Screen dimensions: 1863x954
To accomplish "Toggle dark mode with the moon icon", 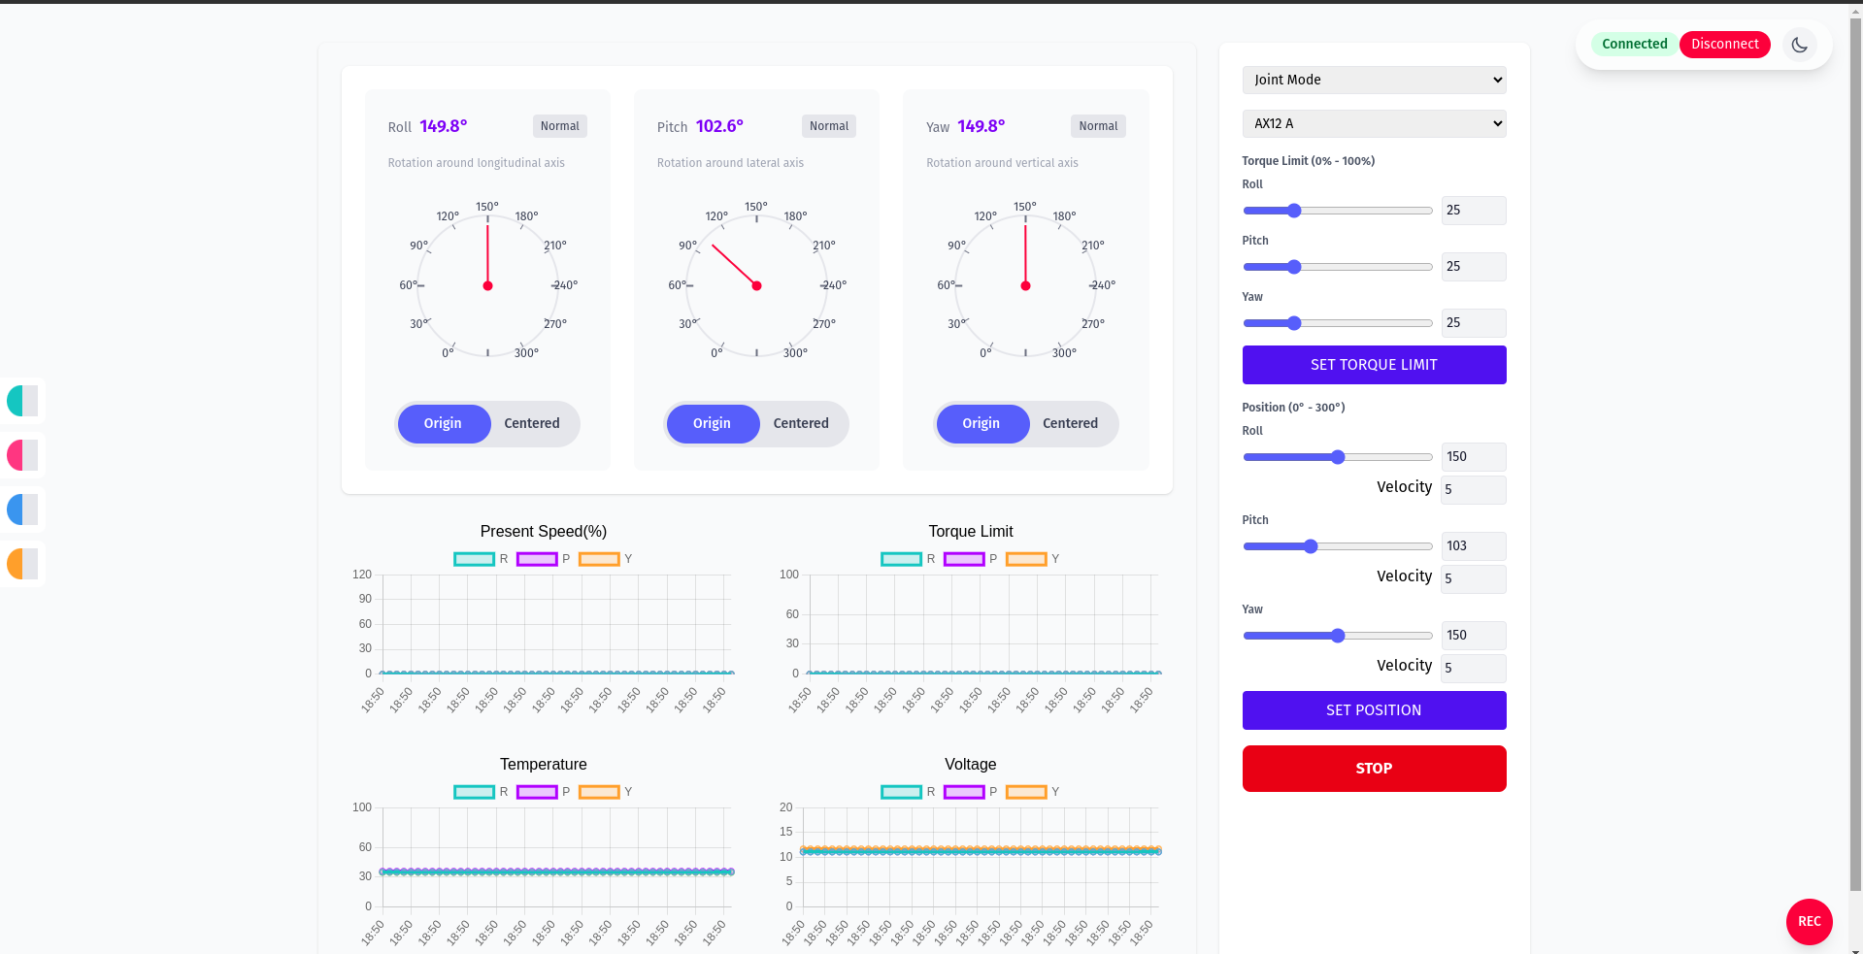I will pos(1798,45).
